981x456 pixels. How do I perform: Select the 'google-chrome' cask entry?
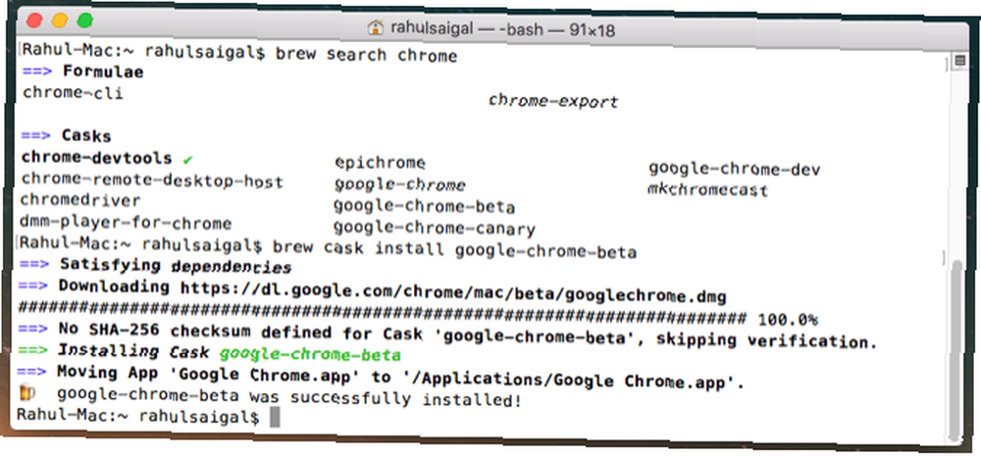400,184
